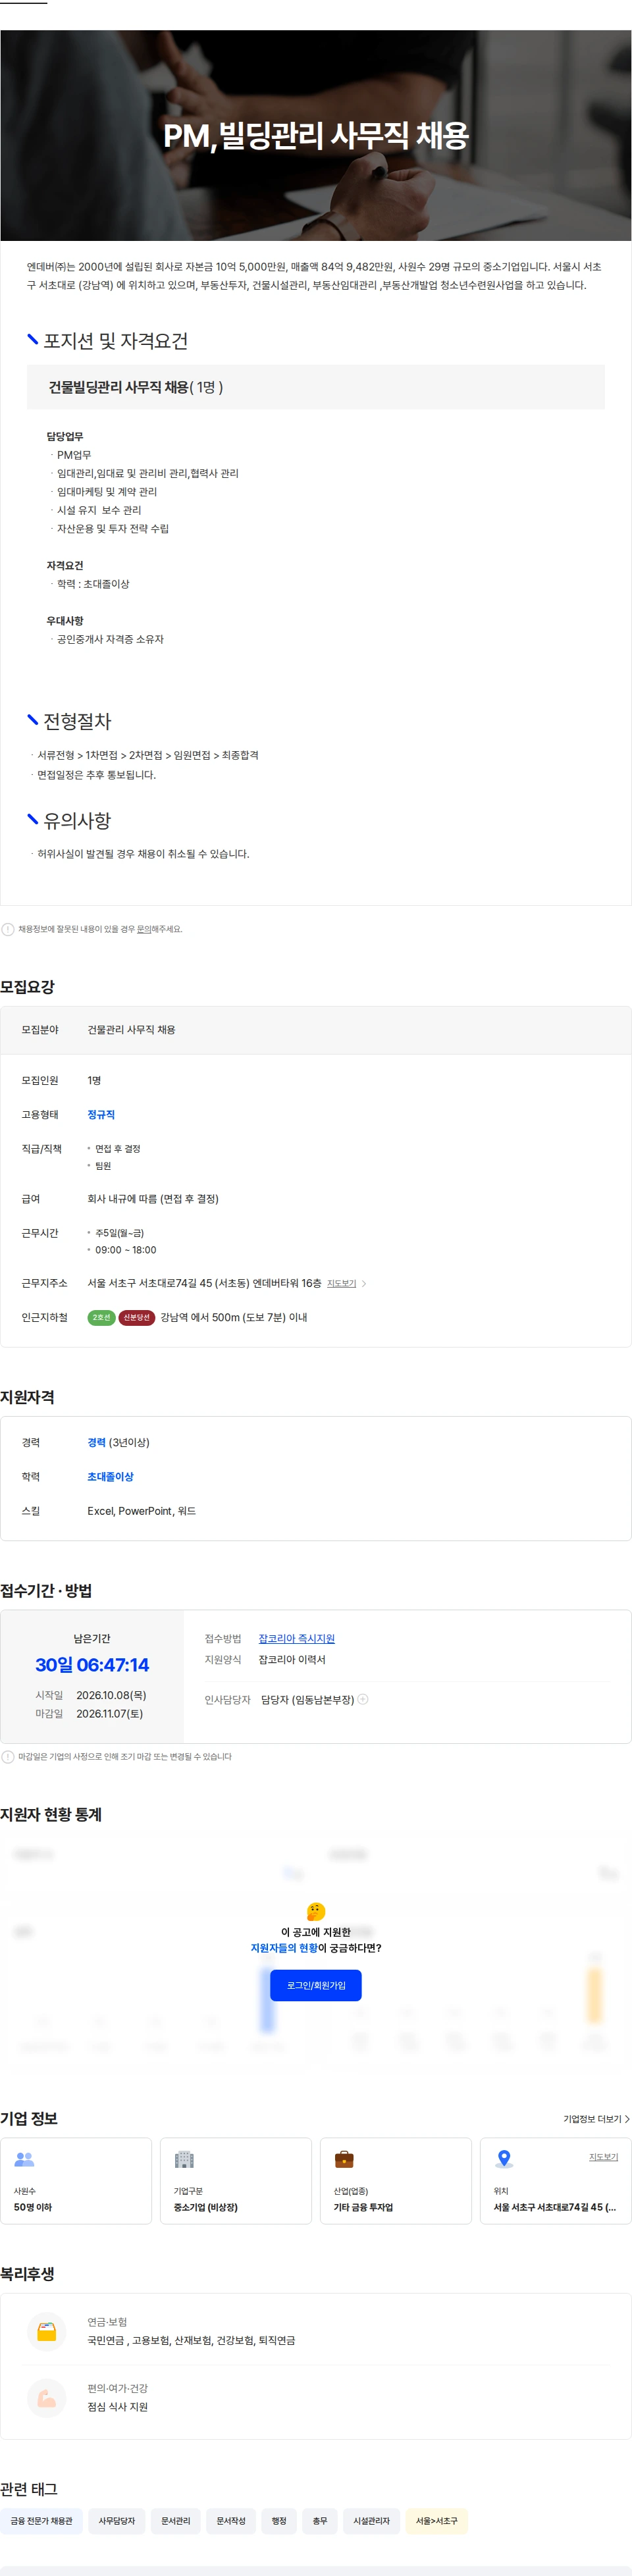632x2576 pixels.
Task: Click the 정규직 employment type text
Action: click(101, 1114)
